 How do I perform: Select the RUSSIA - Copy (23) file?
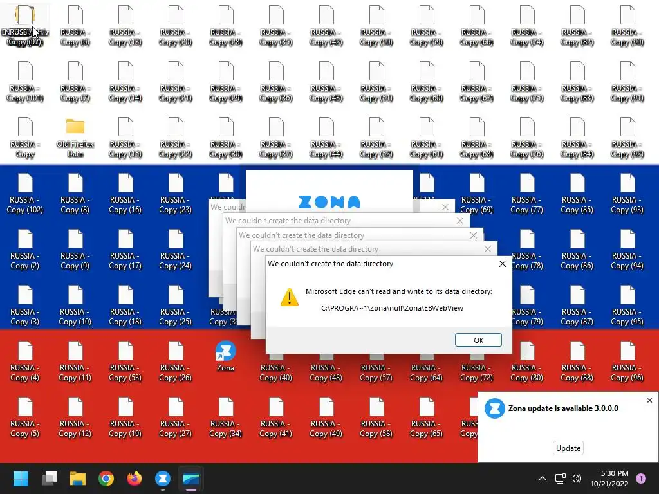175,193
